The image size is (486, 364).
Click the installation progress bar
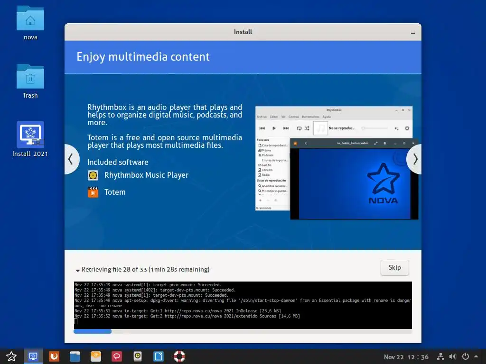[243, 331]
